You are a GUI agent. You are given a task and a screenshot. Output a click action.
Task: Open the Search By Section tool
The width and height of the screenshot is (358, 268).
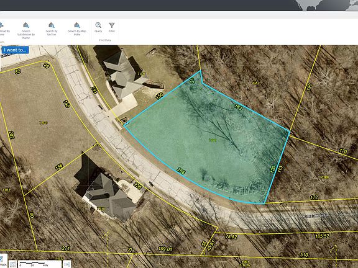coord(52,29)
